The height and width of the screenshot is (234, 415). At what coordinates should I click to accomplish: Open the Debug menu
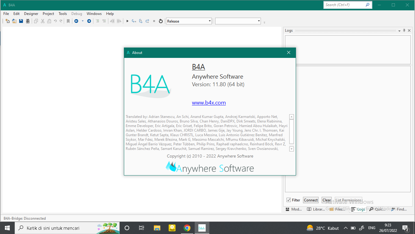click(77, 14)
